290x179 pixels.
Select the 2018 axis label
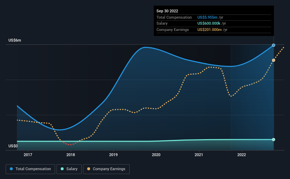click(x=71, y=155)
